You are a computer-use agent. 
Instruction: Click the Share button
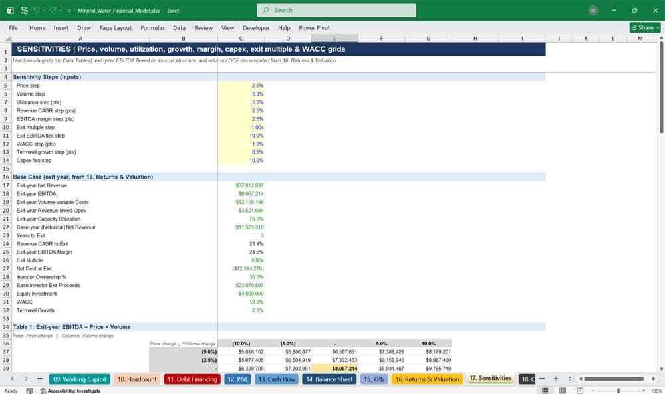point(645,27)
